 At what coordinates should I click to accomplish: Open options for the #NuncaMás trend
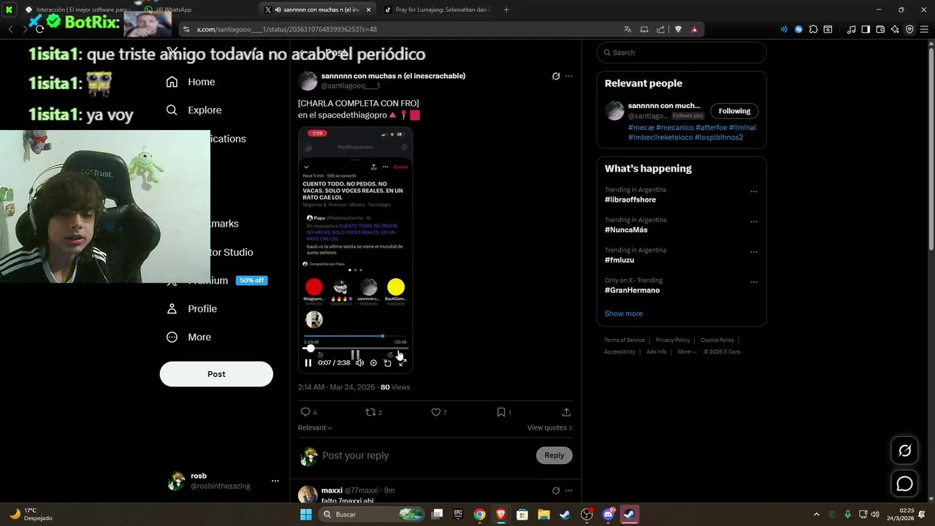tap(754, 222)
